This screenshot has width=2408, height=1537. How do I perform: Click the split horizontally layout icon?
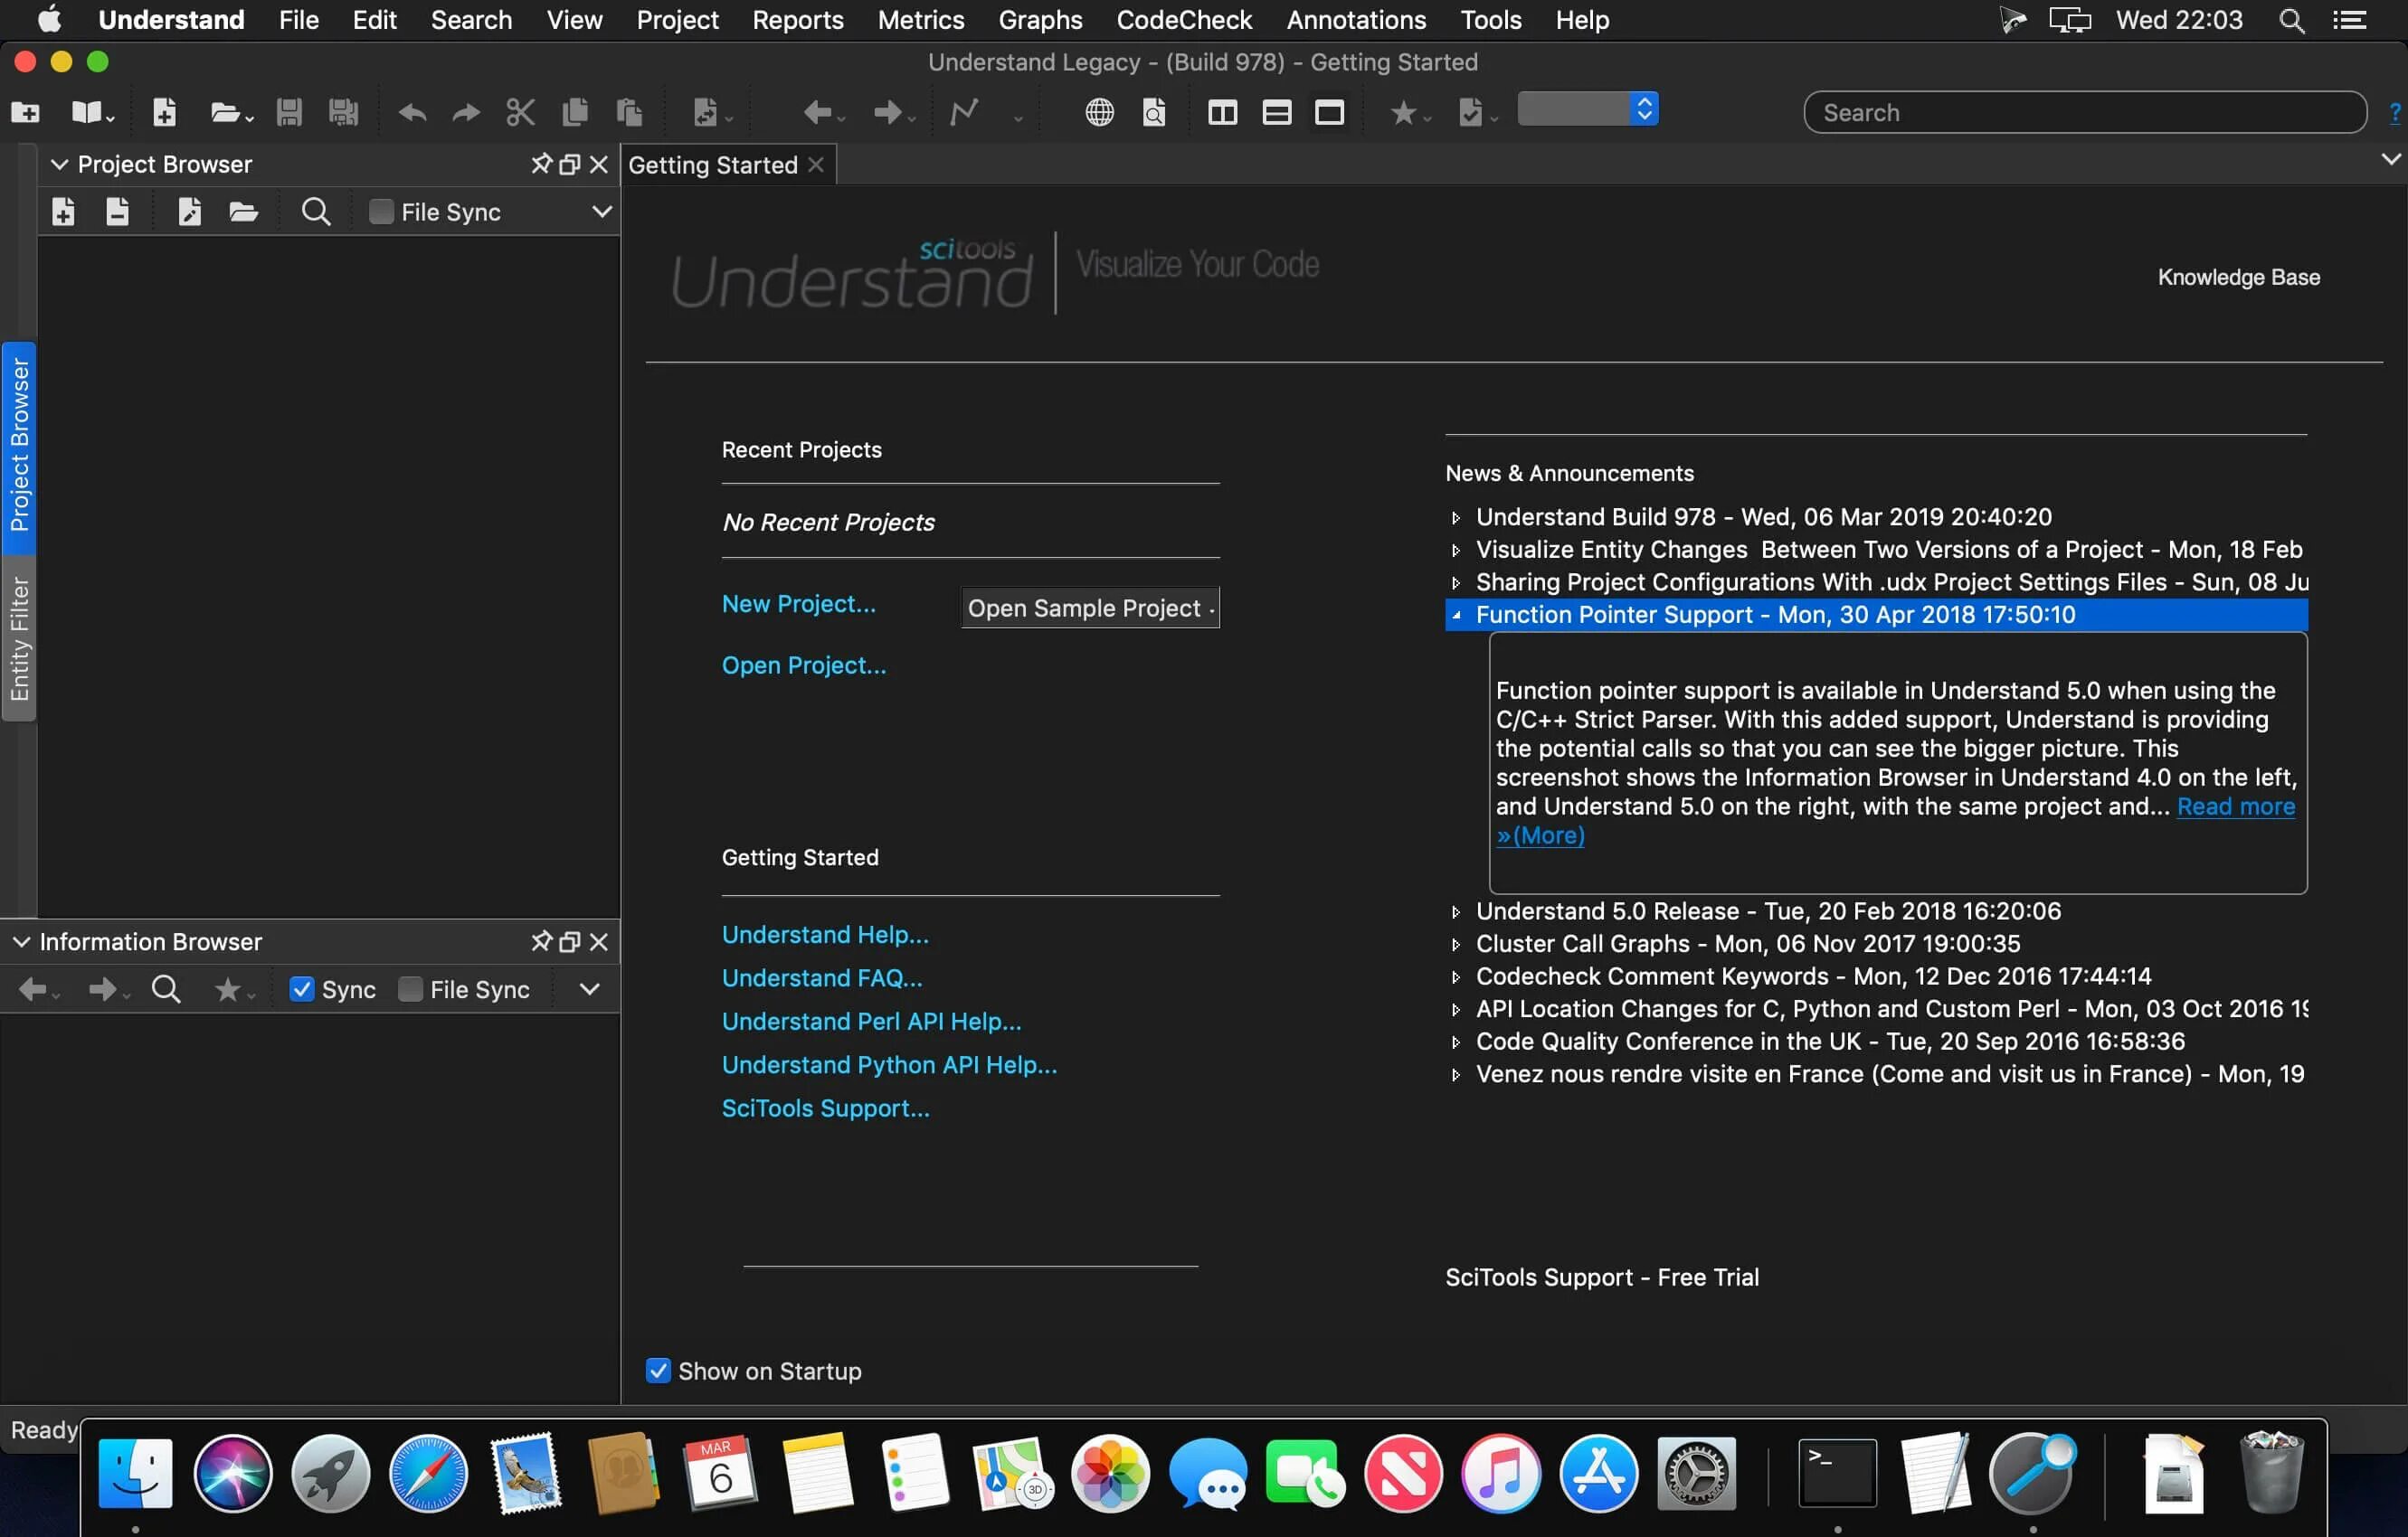click(x=1276, y=112)
